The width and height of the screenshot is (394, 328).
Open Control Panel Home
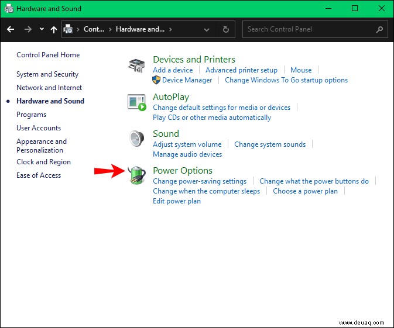point(48,55)
